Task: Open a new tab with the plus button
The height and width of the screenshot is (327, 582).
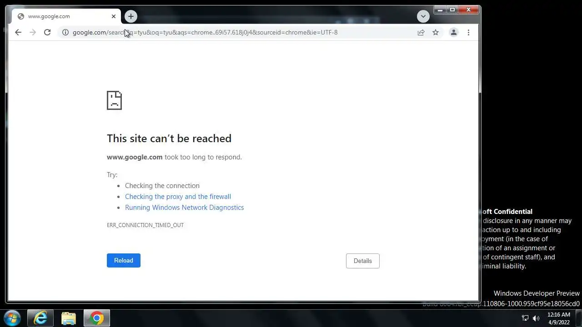Action: (x=131, y=16)
